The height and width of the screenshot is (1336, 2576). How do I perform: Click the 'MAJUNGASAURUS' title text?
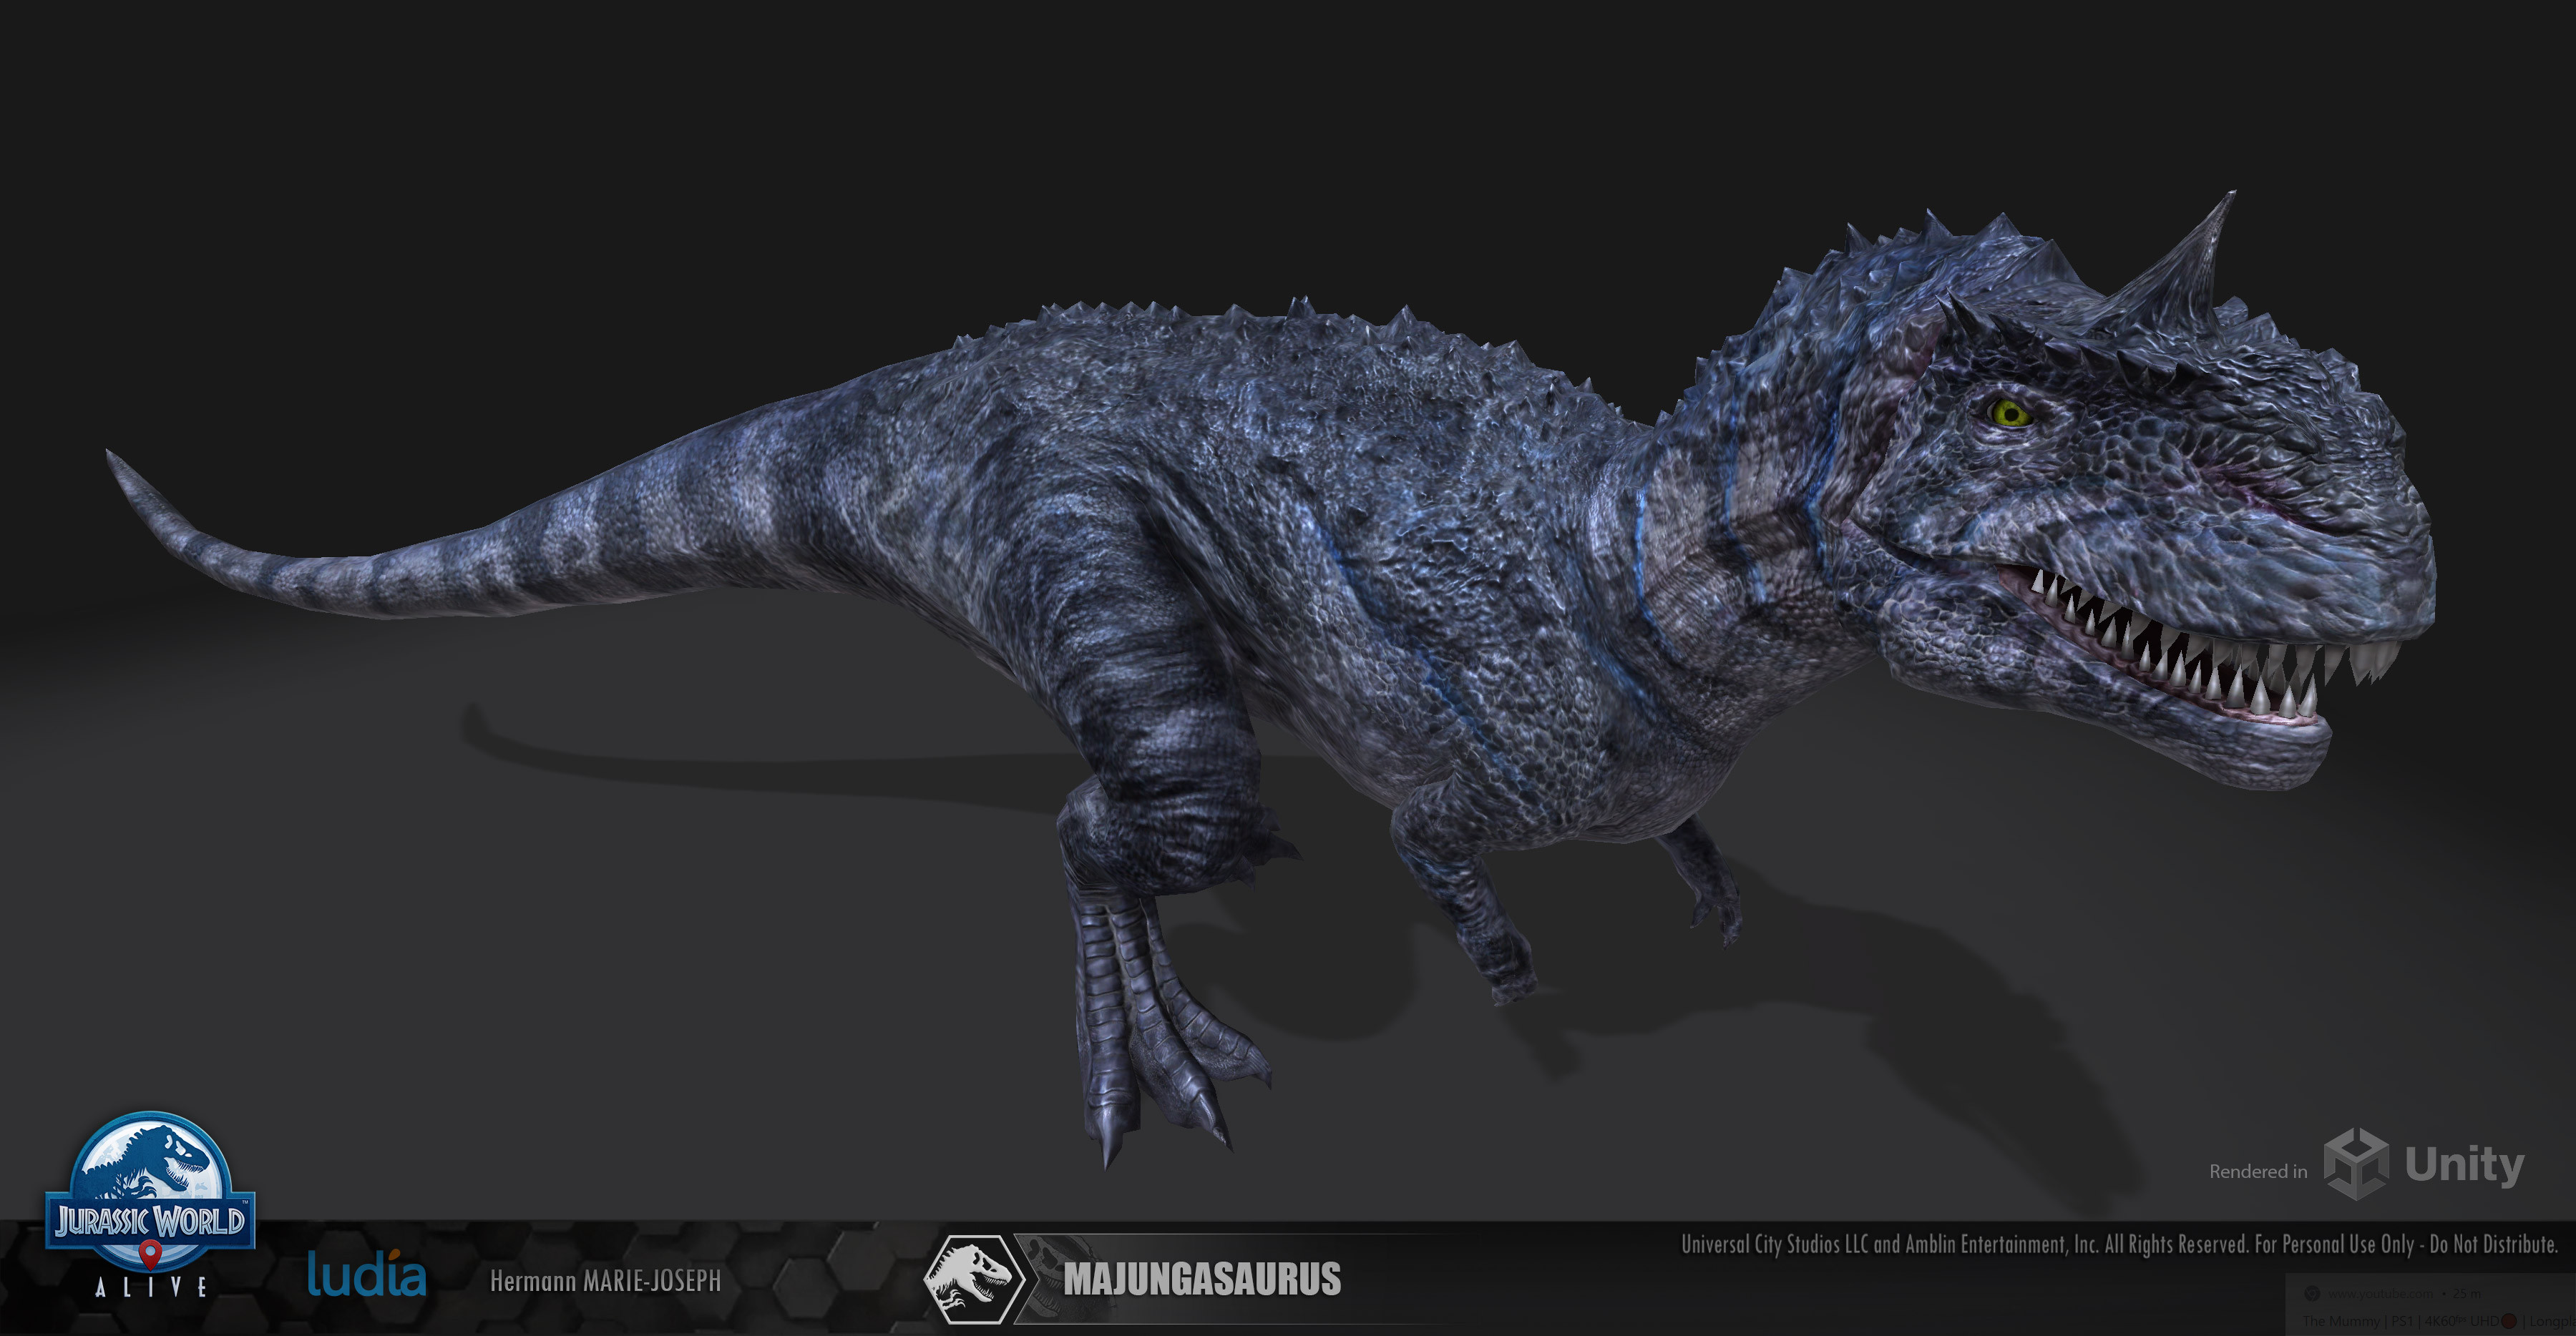point(1202,1280)
